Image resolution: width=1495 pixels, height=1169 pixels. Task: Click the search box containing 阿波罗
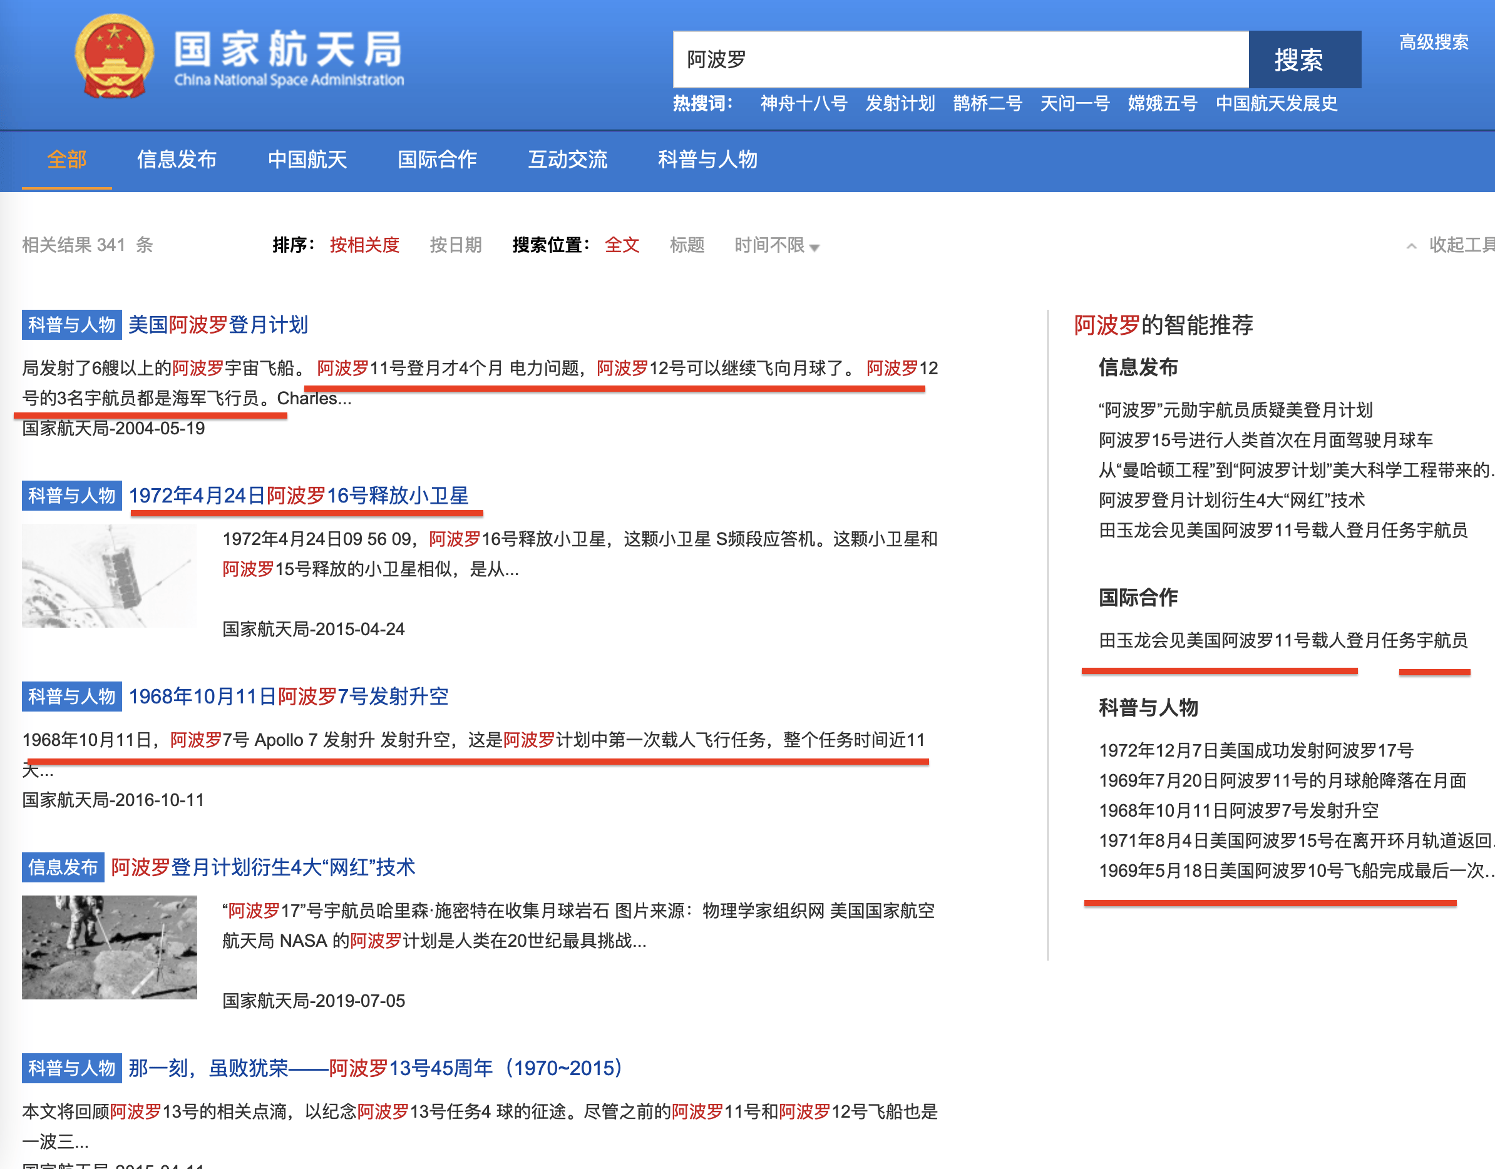pos(960,59)
